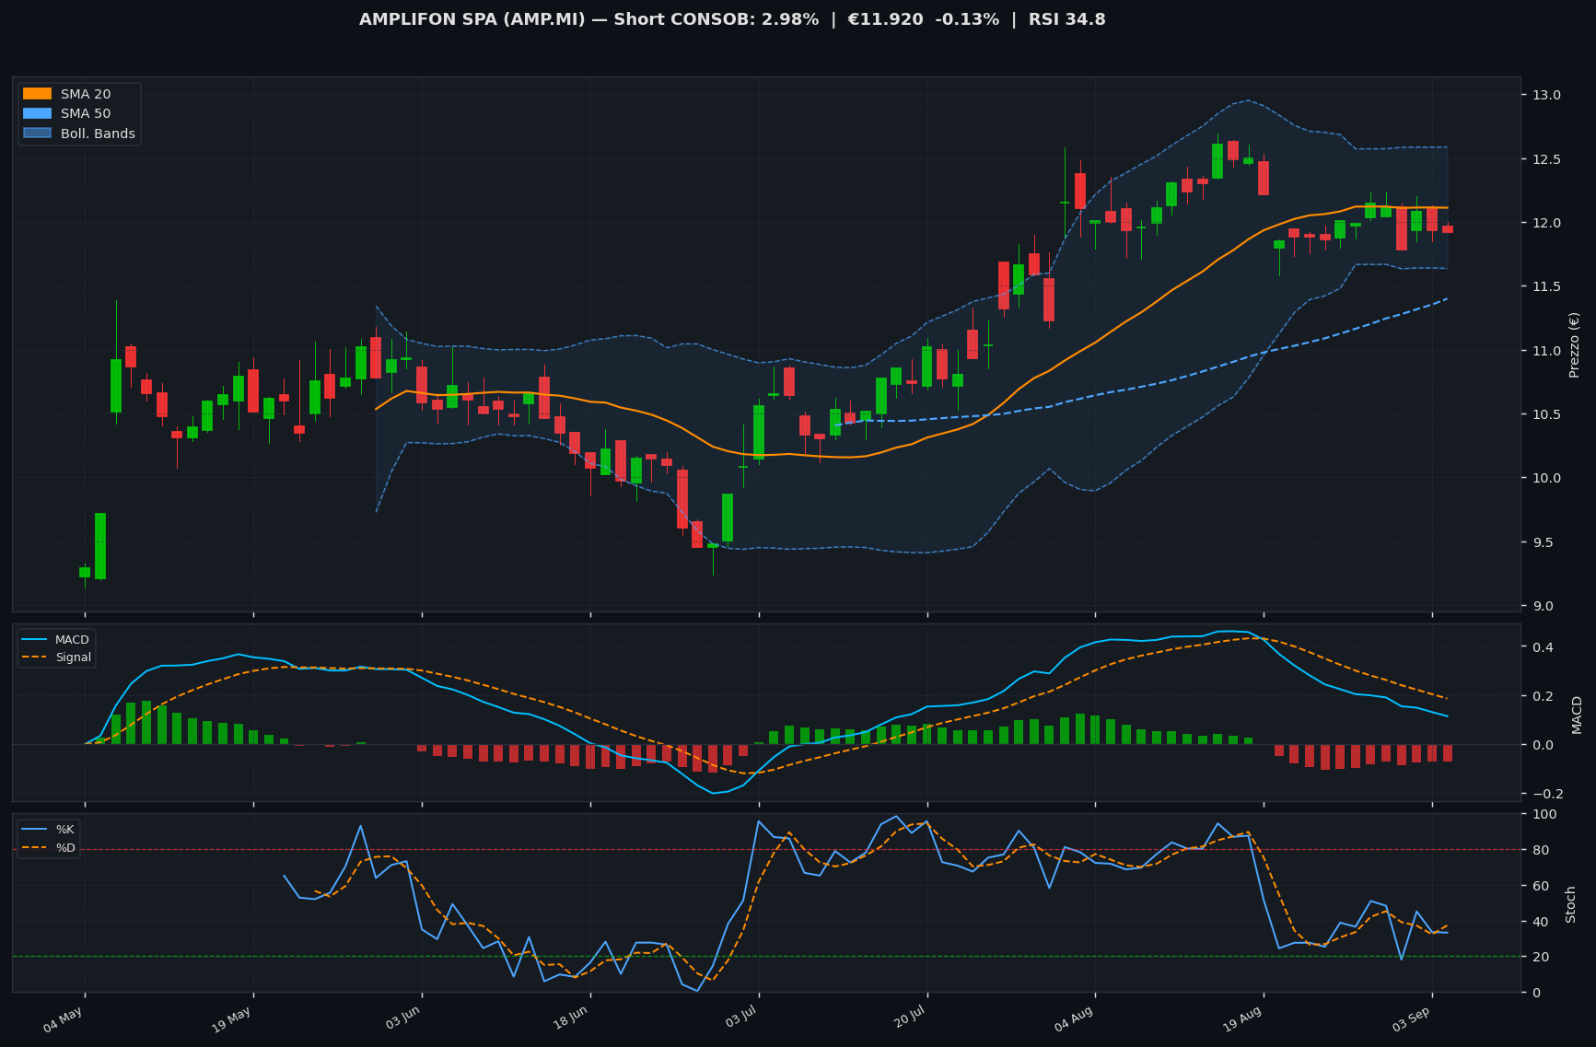Viewport: 1596px width, 1047px height.
Task: Click the '9.0' price axis label
Action: point(1542,606)
